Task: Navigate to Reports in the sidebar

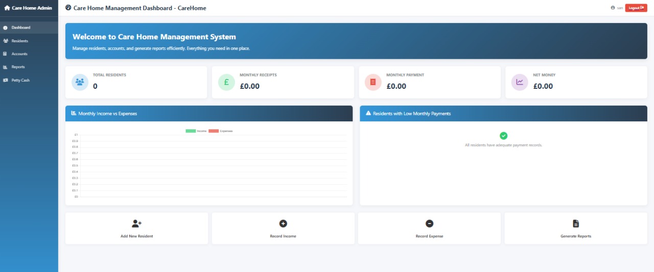Action: 29,67
